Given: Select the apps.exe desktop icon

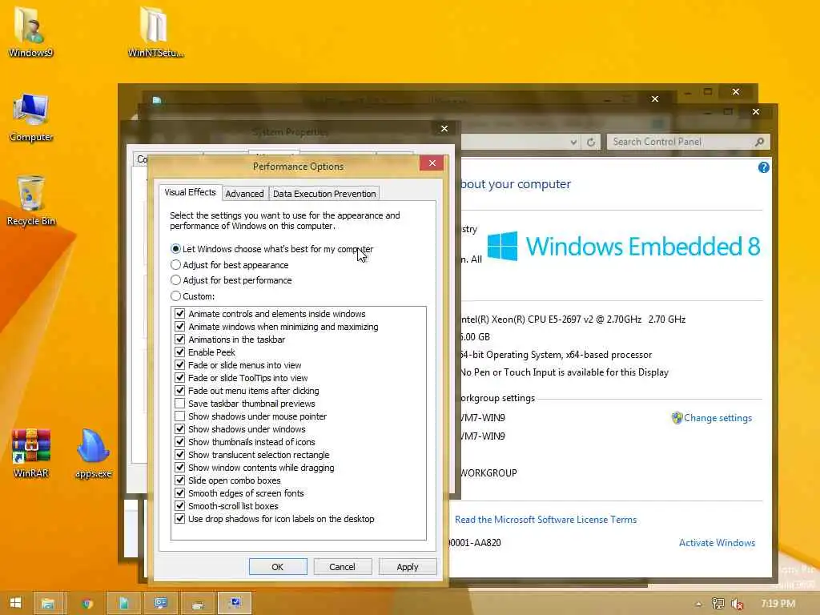Looking at the screenshot, I should (x=93, y=453).
